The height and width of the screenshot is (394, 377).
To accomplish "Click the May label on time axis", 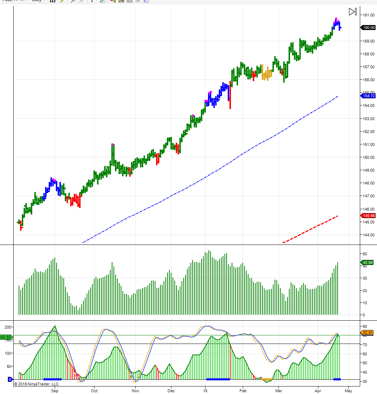I will pyautogui.click(x=348, y=391).
